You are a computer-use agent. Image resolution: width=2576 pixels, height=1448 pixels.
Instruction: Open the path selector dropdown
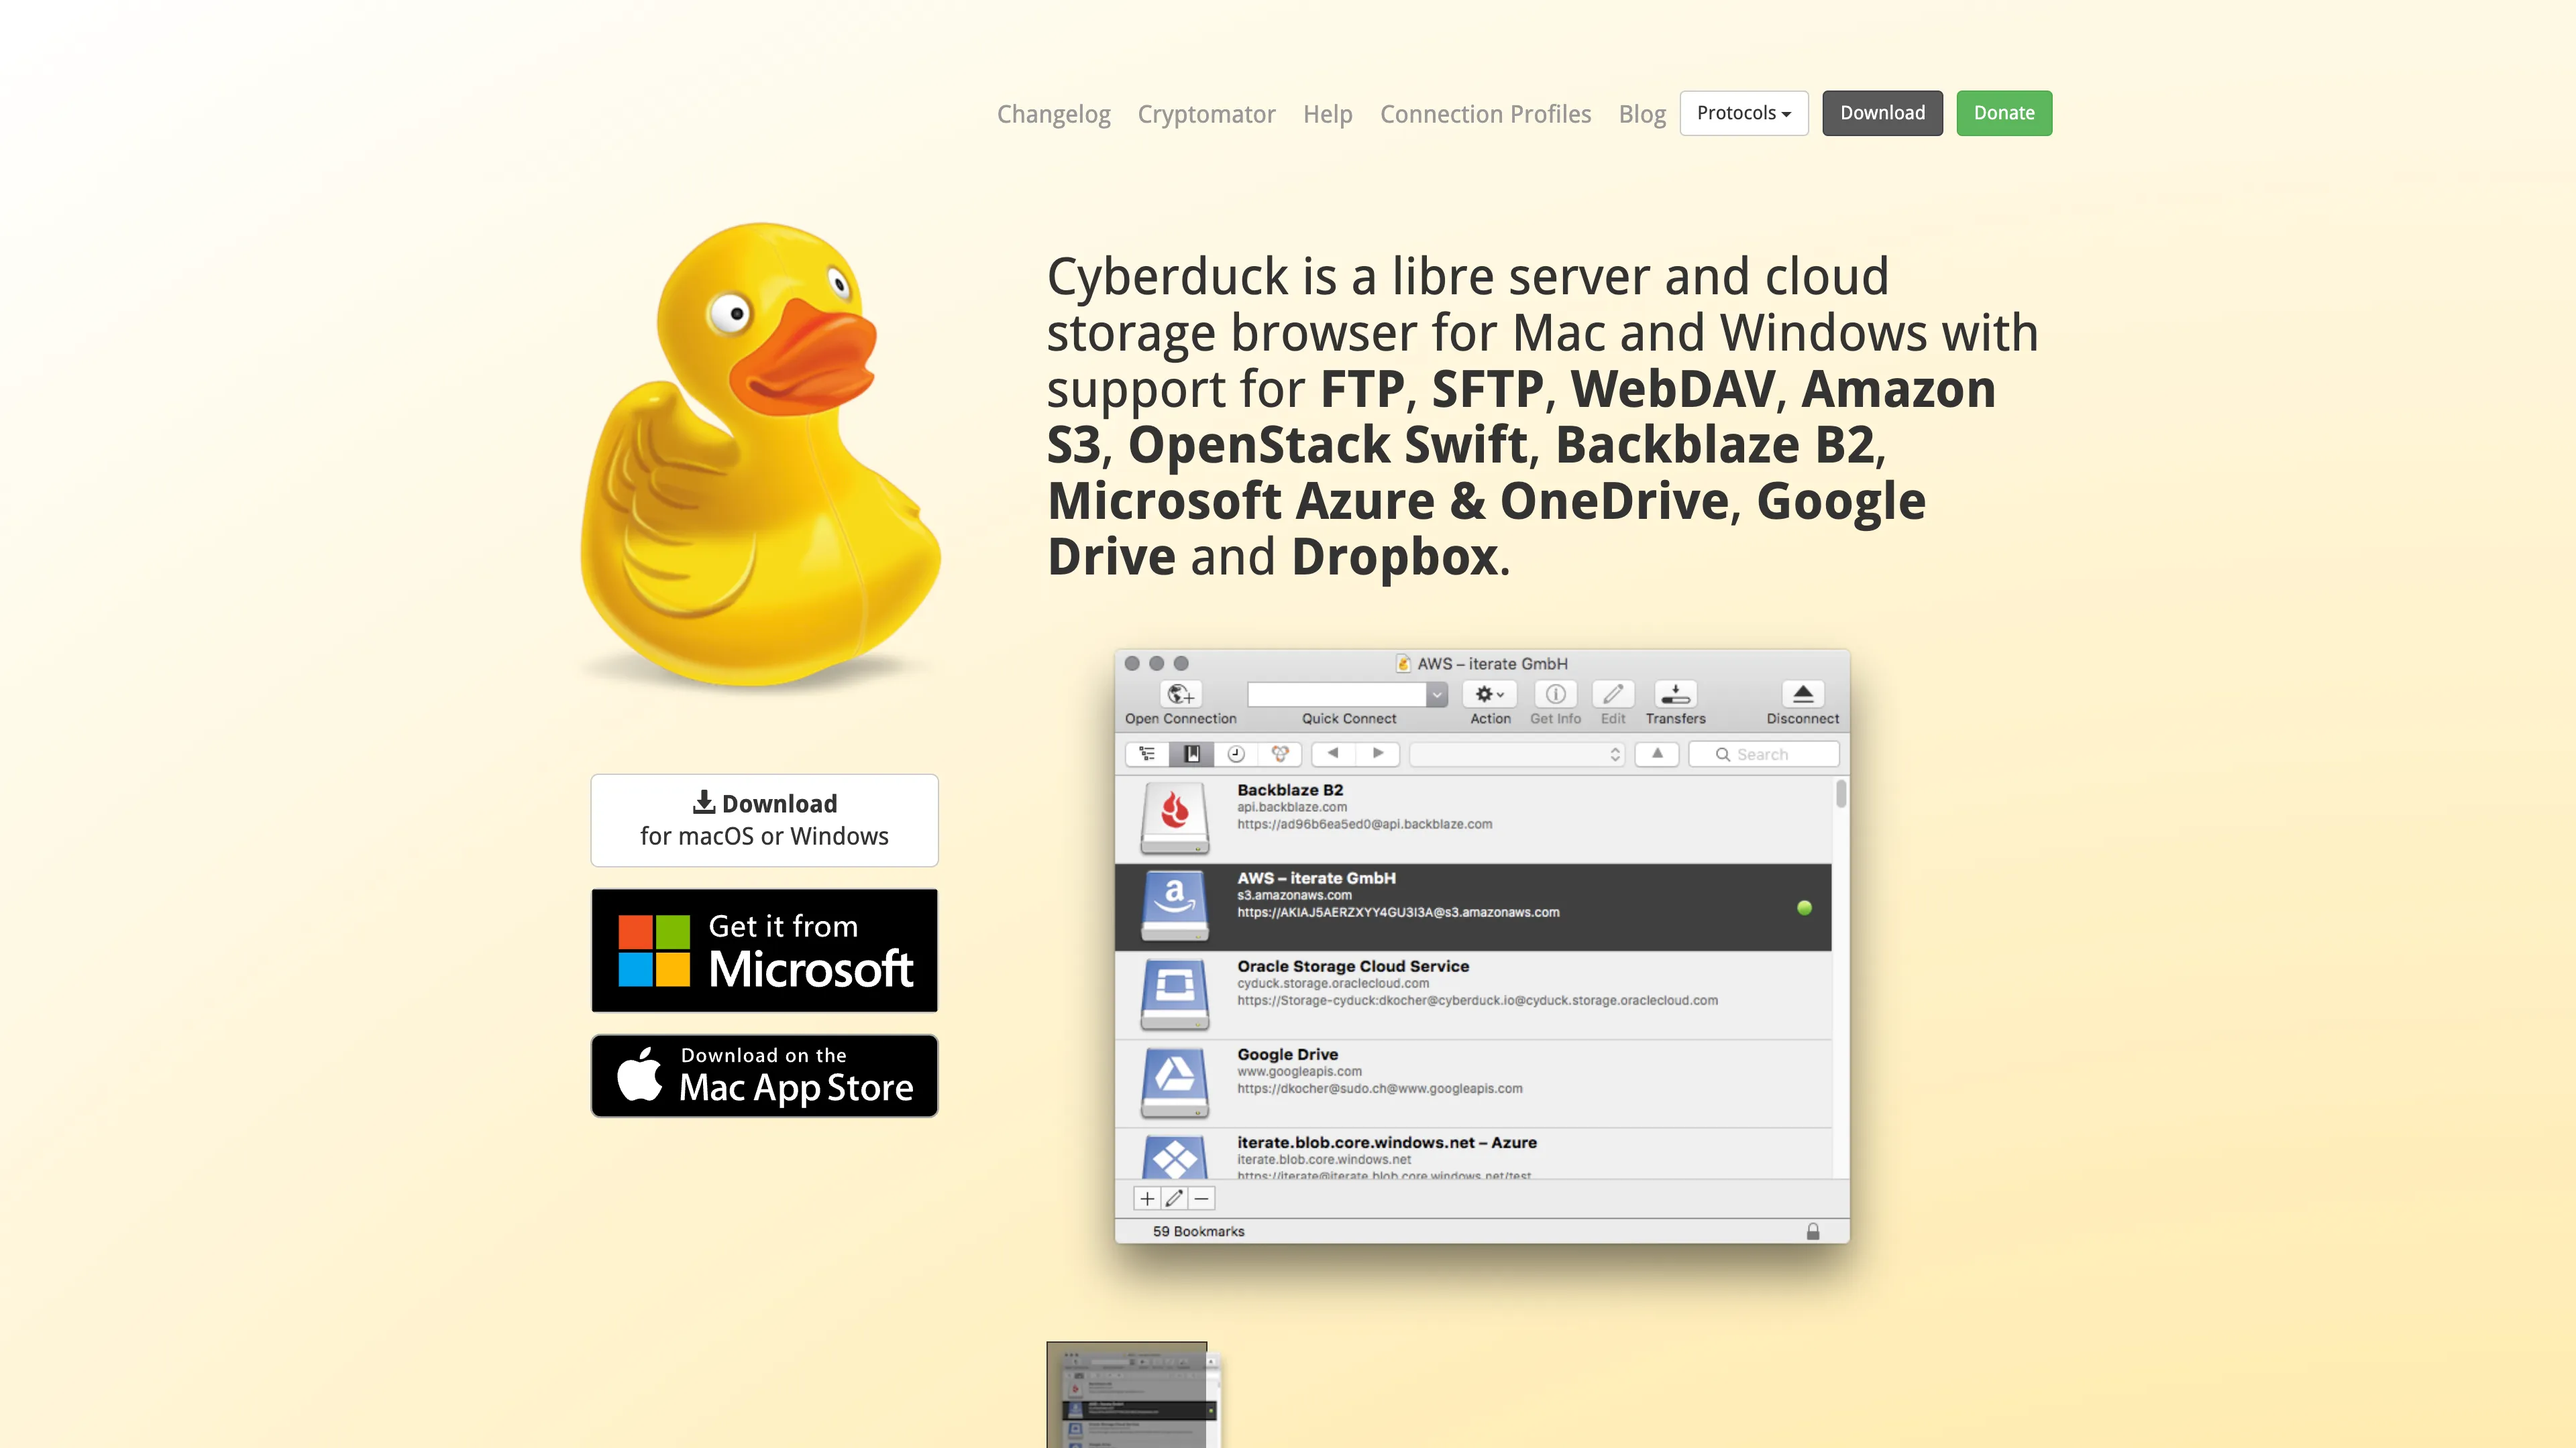point(1517,753)
